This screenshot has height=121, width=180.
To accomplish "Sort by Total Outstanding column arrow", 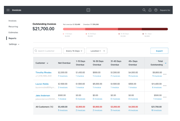I will (166, 63).
